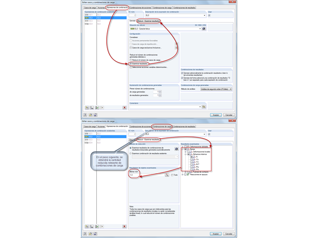This screenshot has height=238, width=318.
Task: Click the new expression icon in upper dialog
Action: (x=87, y=108)
